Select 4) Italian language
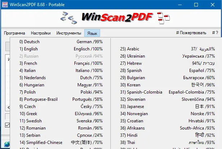The height and width of the screenshot is (149, 222). click(x=60, y=71)
